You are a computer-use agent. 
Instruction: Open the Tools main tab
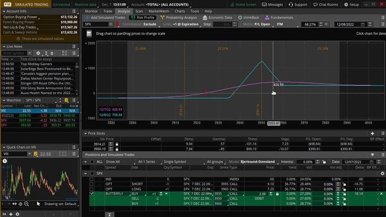(194, 11)
